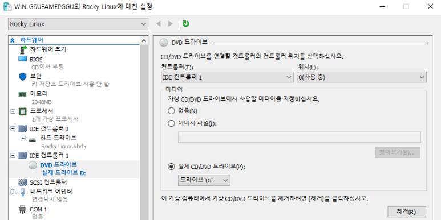The image size is (441, 220).
Task: Click the BIOS monitor icon
Action: click(x=22, y=60)
